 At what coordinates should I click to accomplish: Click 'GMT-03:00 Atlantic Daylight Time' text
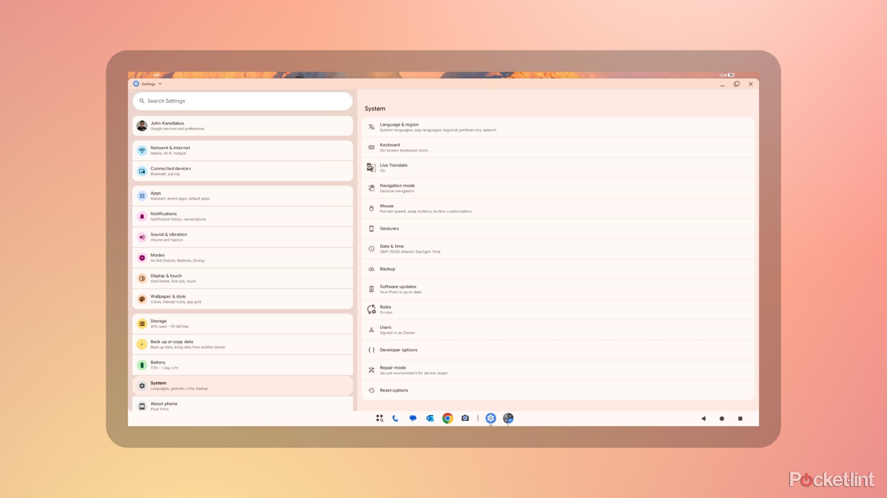410,252
